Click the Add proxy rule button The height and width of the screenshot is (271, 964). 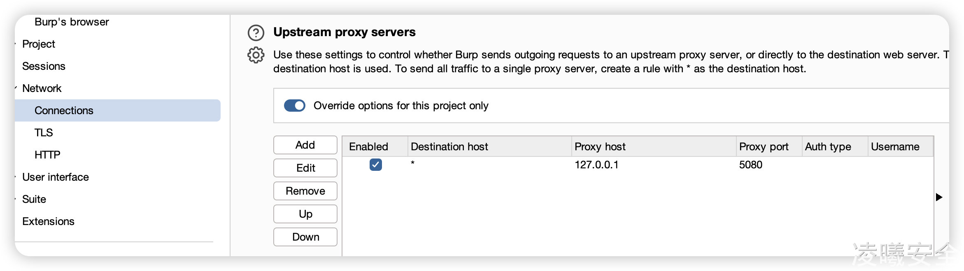[x=305, y=145]
